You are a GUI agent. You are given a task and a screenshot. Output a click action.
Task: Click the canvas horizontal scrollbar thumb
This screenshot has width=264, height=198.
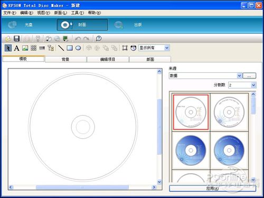point(82,187)
